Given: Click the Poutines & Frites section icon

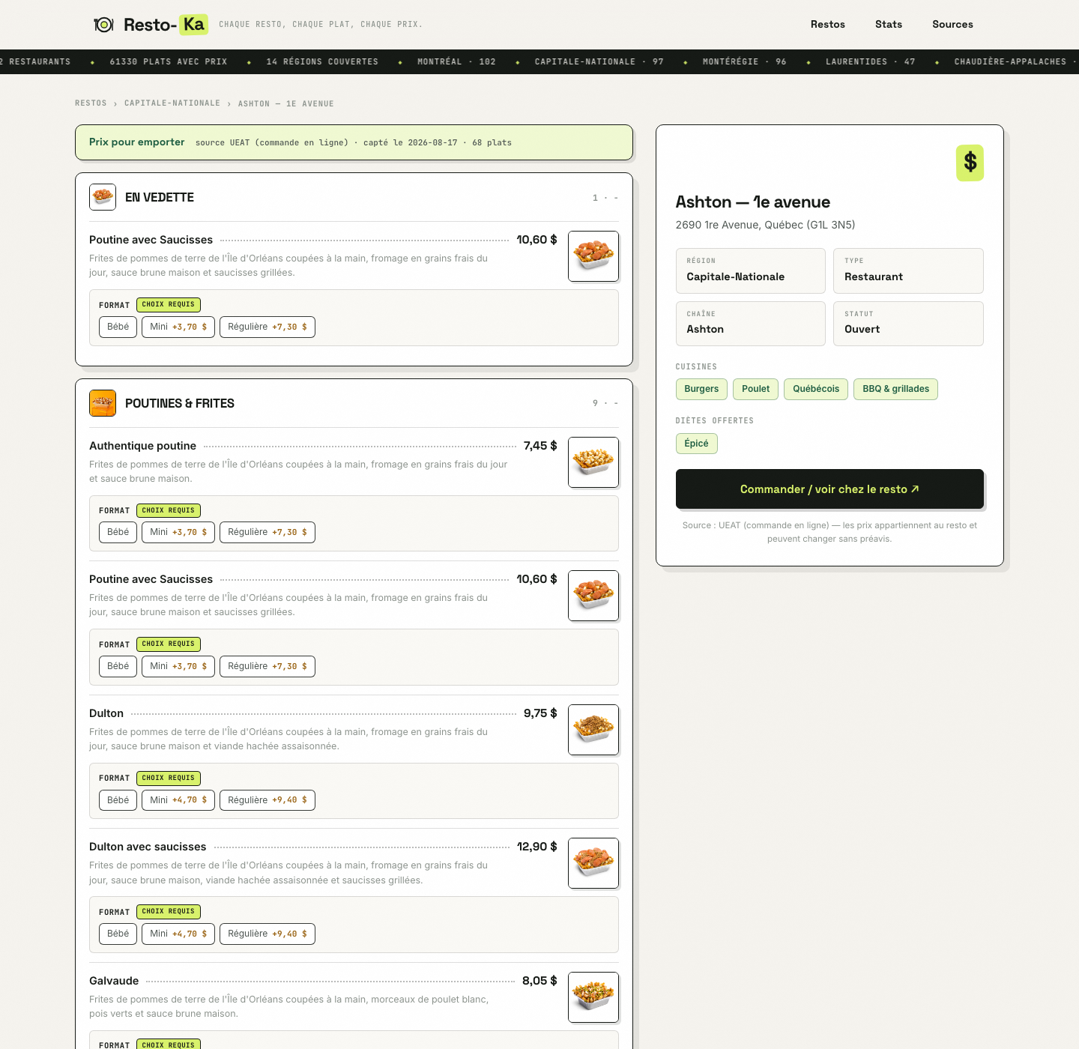Looking at the screenshot, I should point(103,403).
